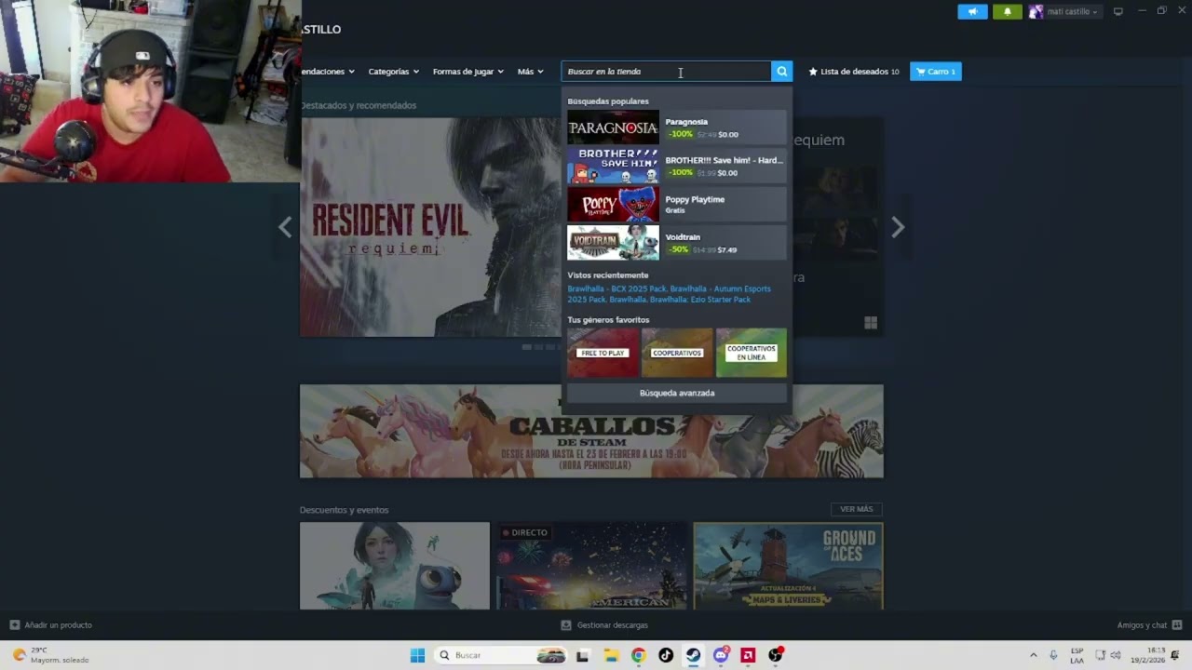Click the Destacados y recomendados heading
The height and width of the screenshot is (670, 1192).
pos(359,105)
